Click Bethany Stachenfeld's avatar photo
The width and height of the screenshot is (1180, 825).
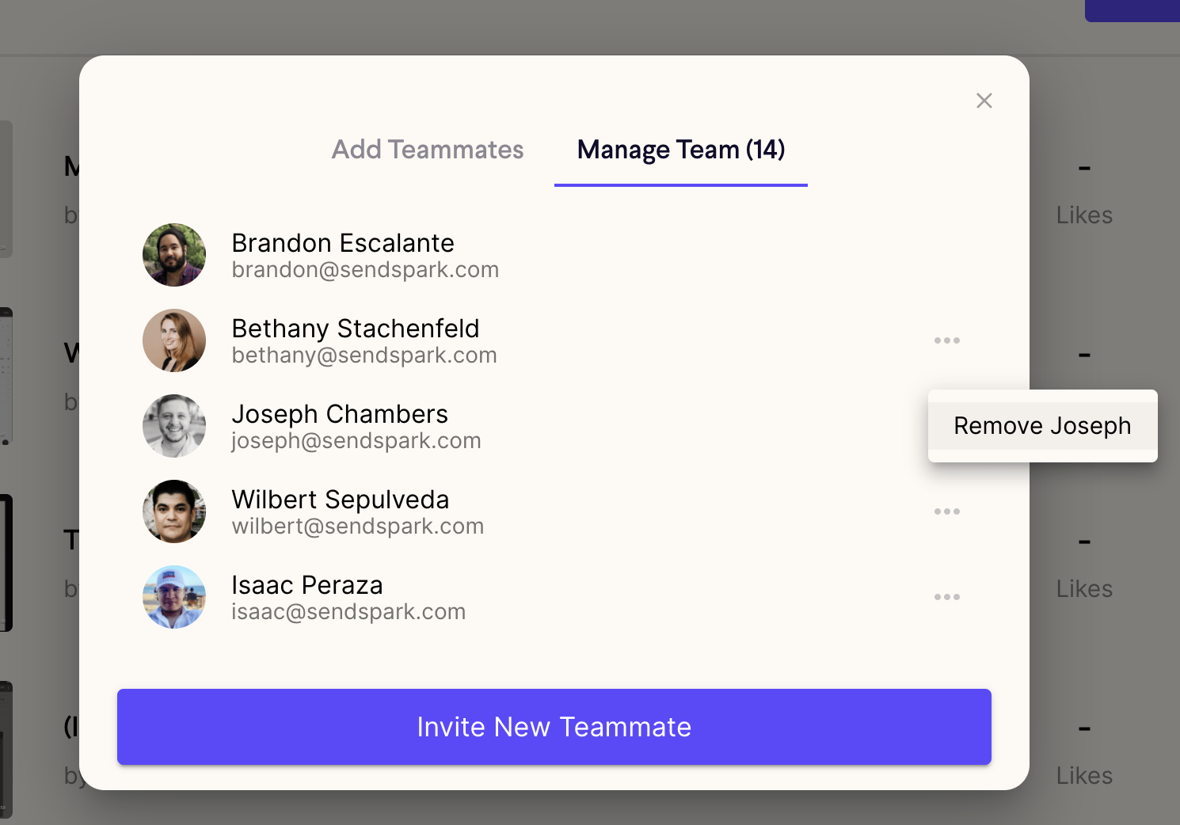click(174, 340)
